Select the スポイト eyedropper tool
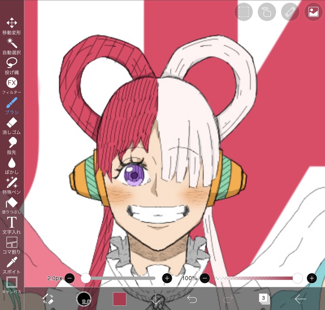The image size is (325, 310). click(x=12, y=265)
